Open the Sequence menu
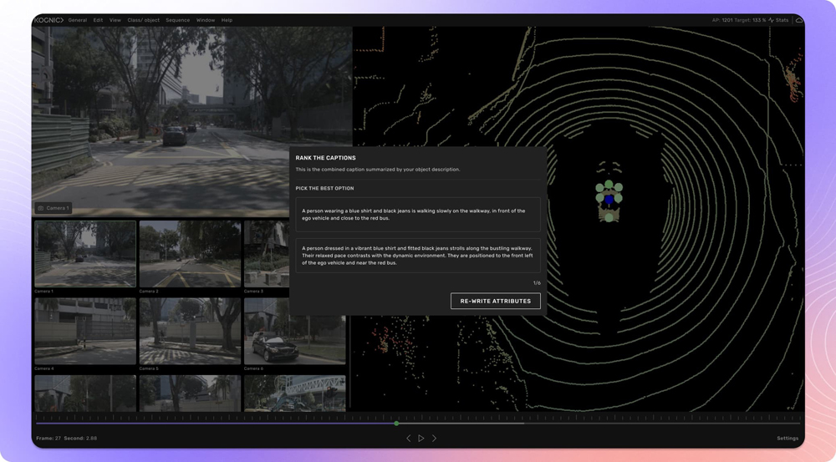The height and width of the screenshot is (462, 836). (177, 20)
